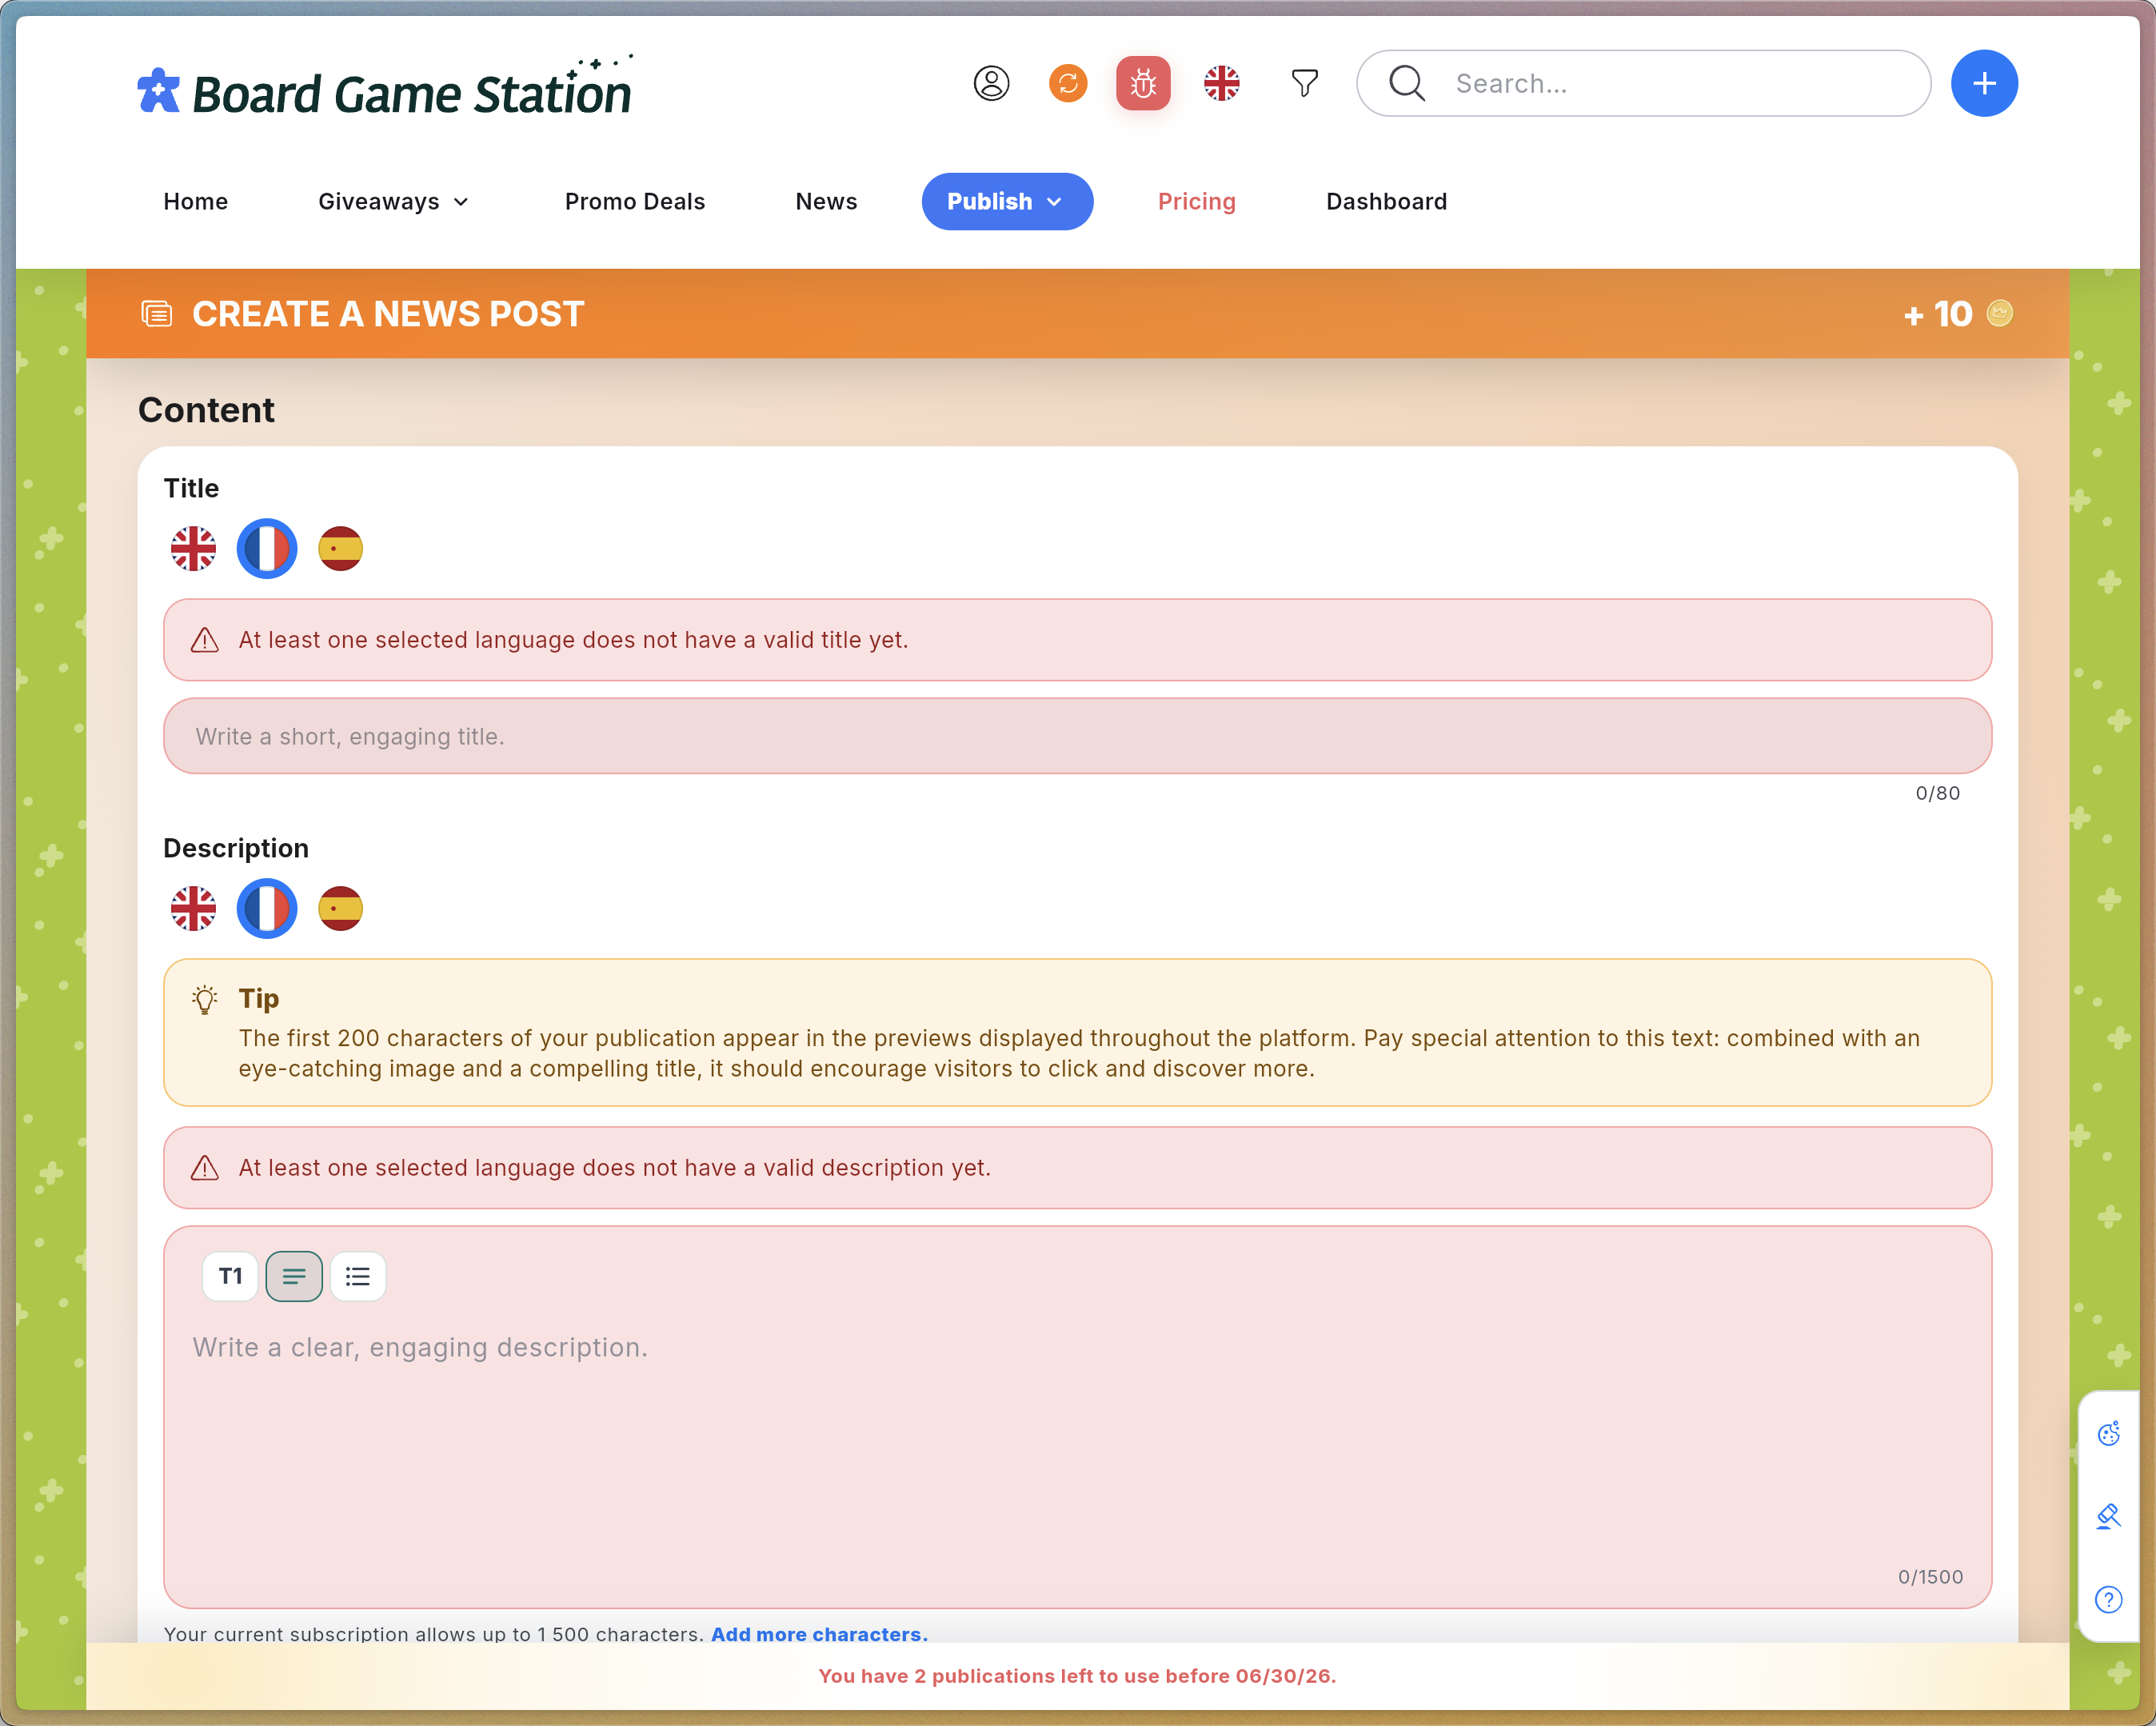This screenshot has width=2156, height=1726.
Task: Select Spanish flag for Title language
Action: click(x=340, y=548)
